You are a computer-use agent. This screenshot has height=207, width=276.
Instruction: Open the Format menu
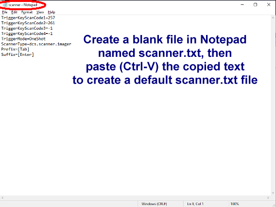point(27,12)
